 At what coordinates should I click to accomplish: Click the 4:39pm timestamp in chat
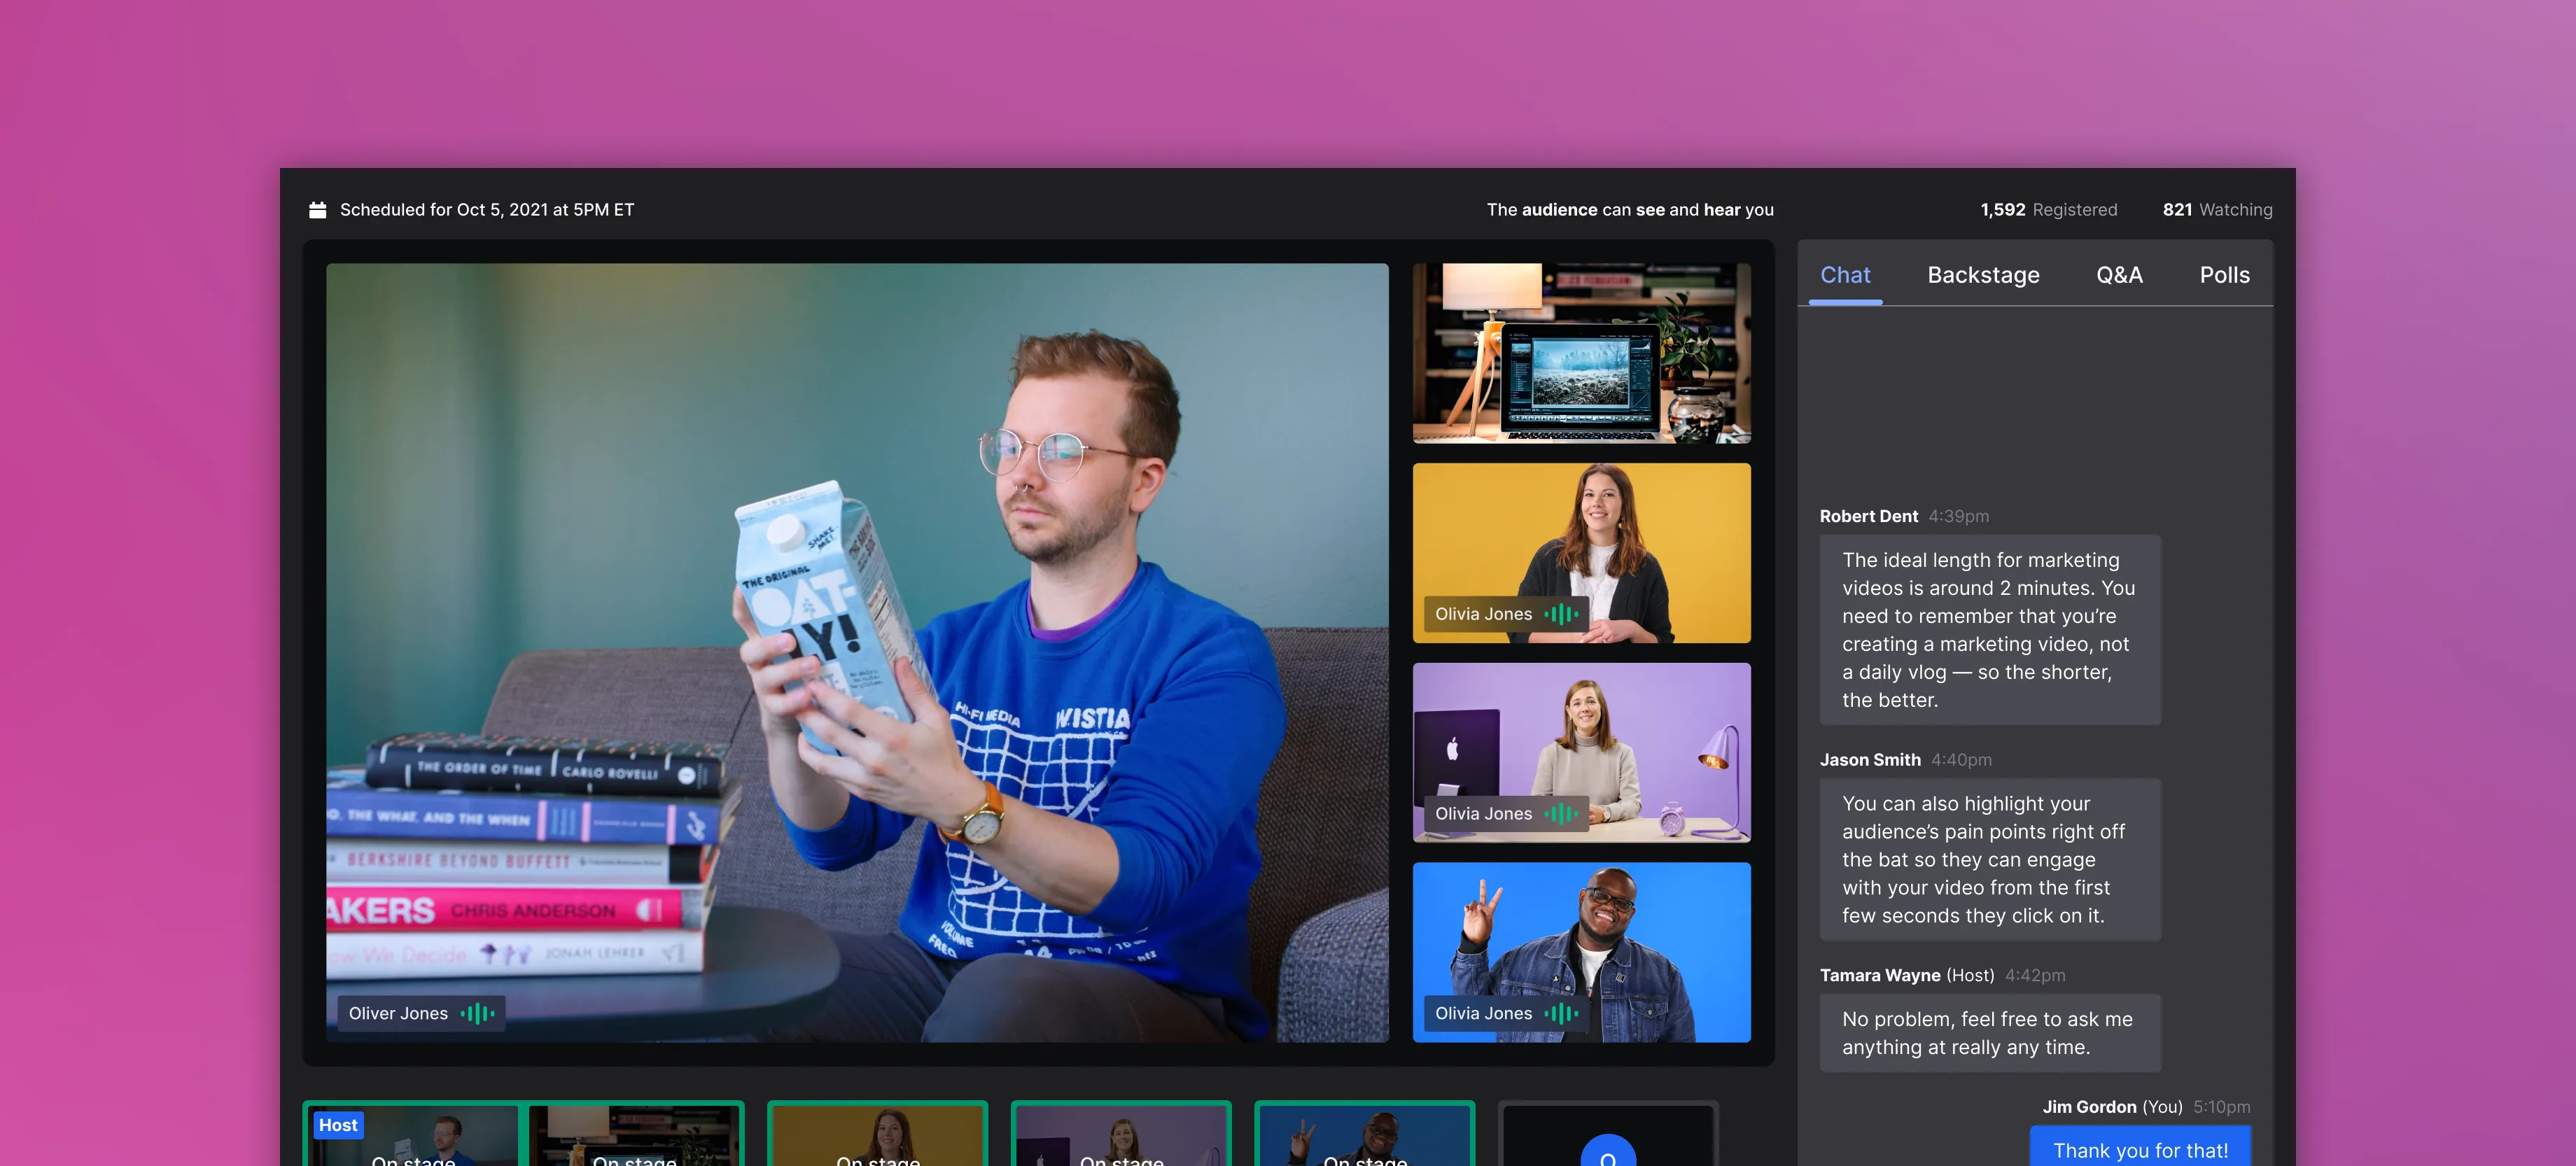click(x=1958, y=516)
